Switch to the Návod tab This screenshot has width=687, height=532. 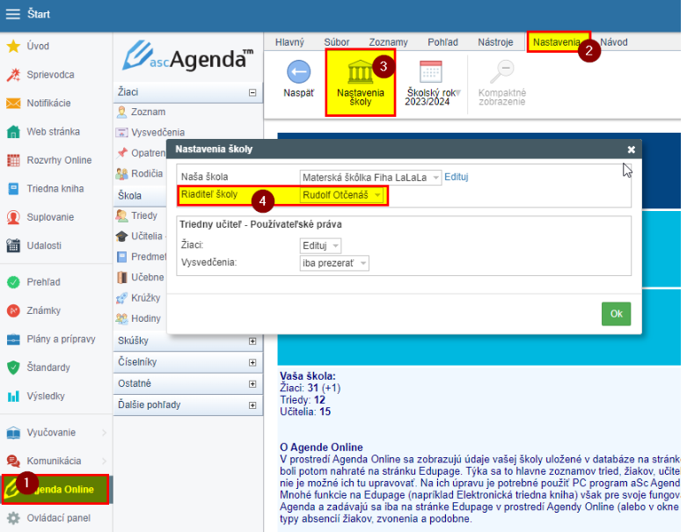[x=613, y=42]
